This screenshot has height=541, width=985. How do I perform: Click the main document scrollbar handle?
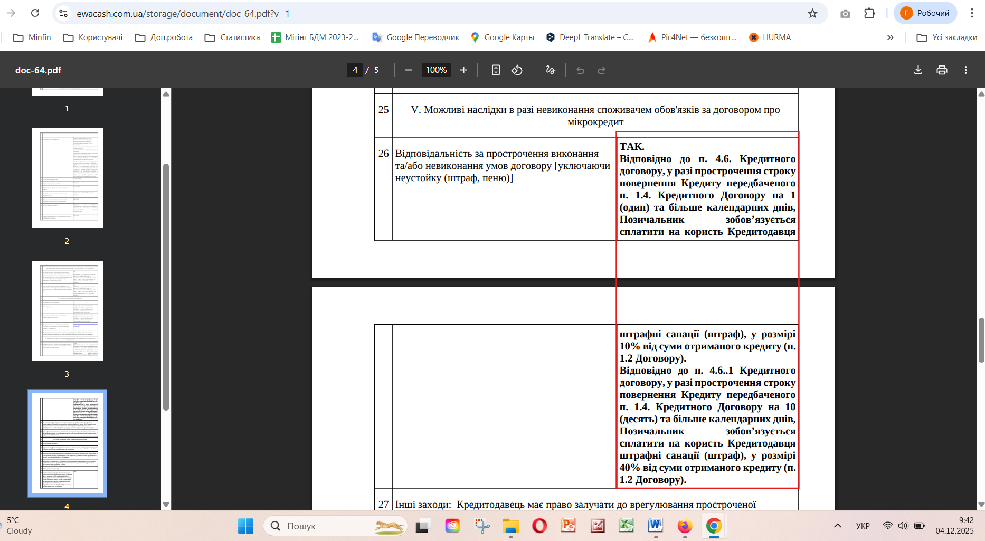point(981,340)
